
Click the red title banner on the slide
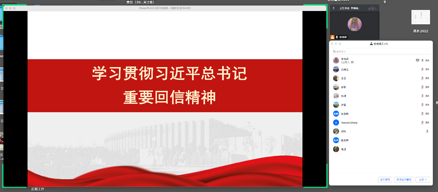(165, 85)
